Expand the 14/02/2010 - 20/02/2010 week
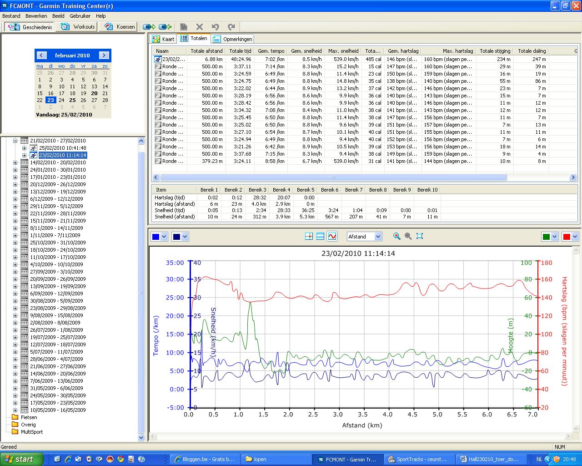 coord(15,162)
